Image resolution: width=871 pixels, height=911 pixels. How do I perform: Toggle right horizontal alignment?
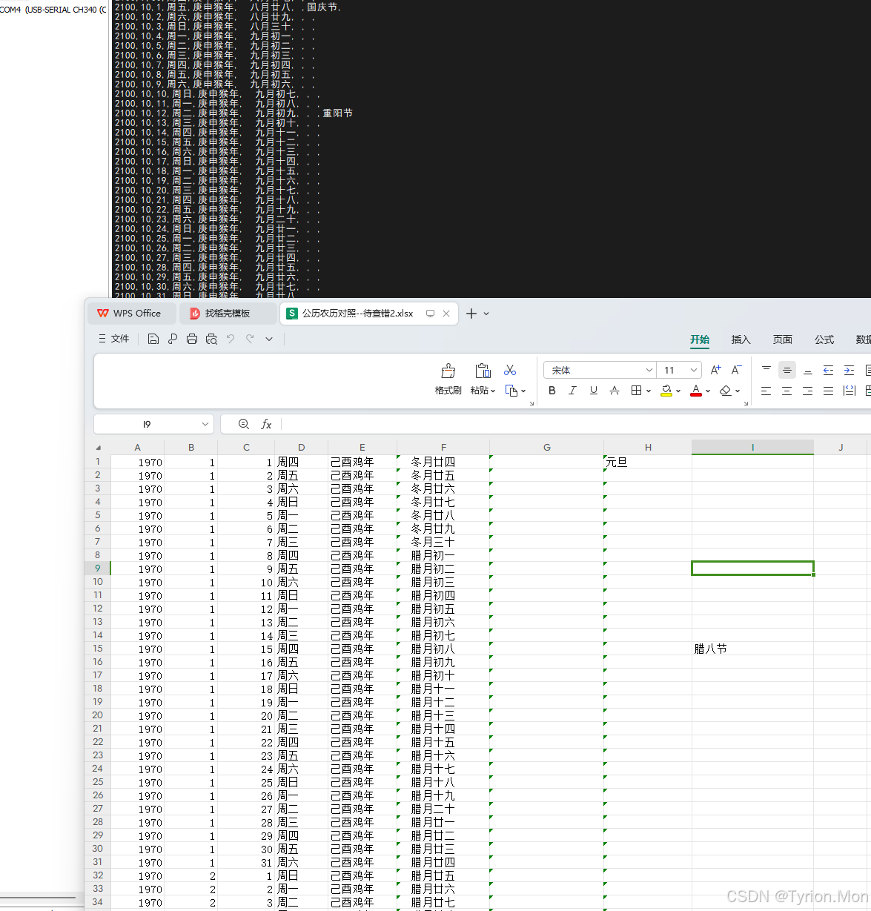808,391
